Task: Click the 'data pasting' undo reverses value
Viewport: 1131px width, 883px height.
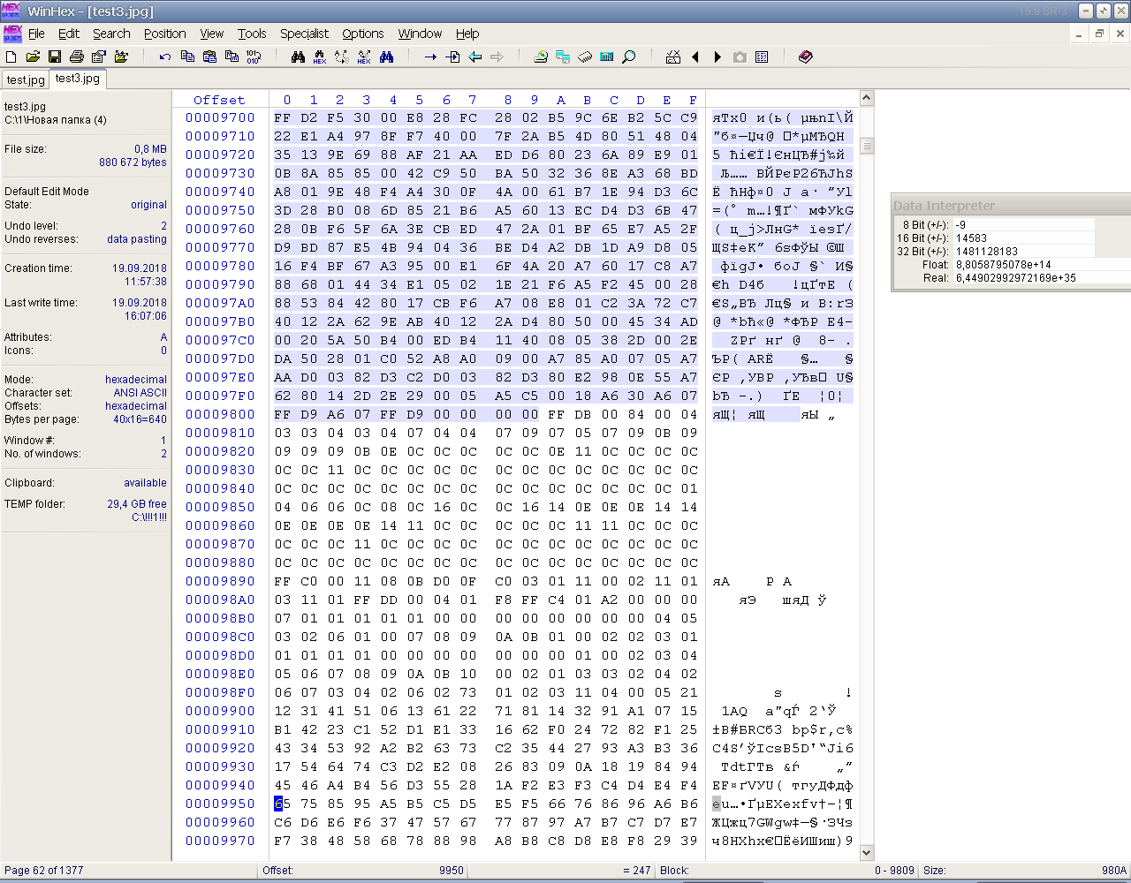Action: pos(137,239)
